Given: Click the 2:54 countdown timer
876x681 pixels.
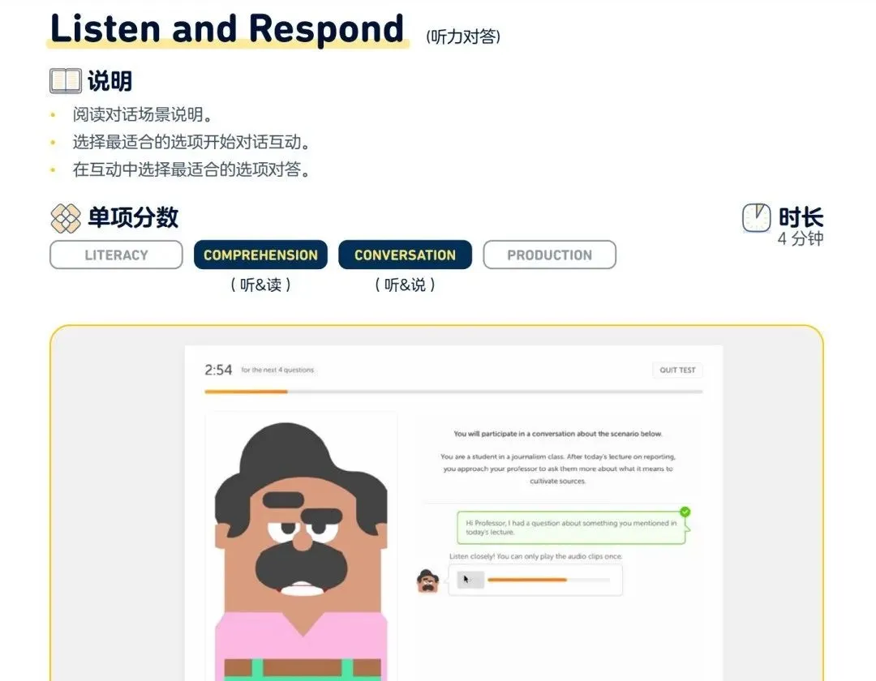Looking at the screenshot, I should [x=218, y=370].
